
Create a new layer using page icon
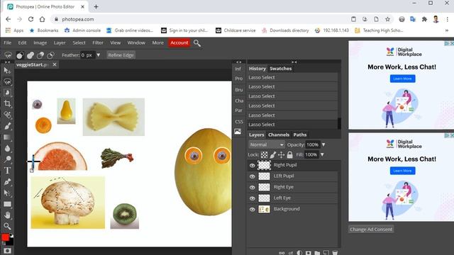[326, 252]
